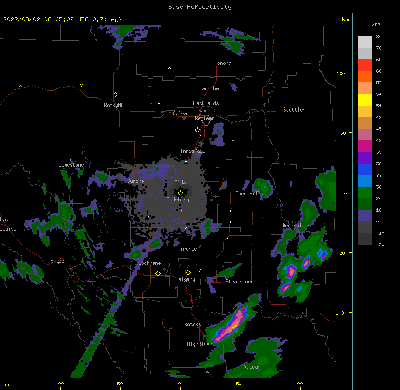The image size is (400, 390).
Task: Click the Airdrie city label
Action: pyautogui.click(x=187, y=249)
